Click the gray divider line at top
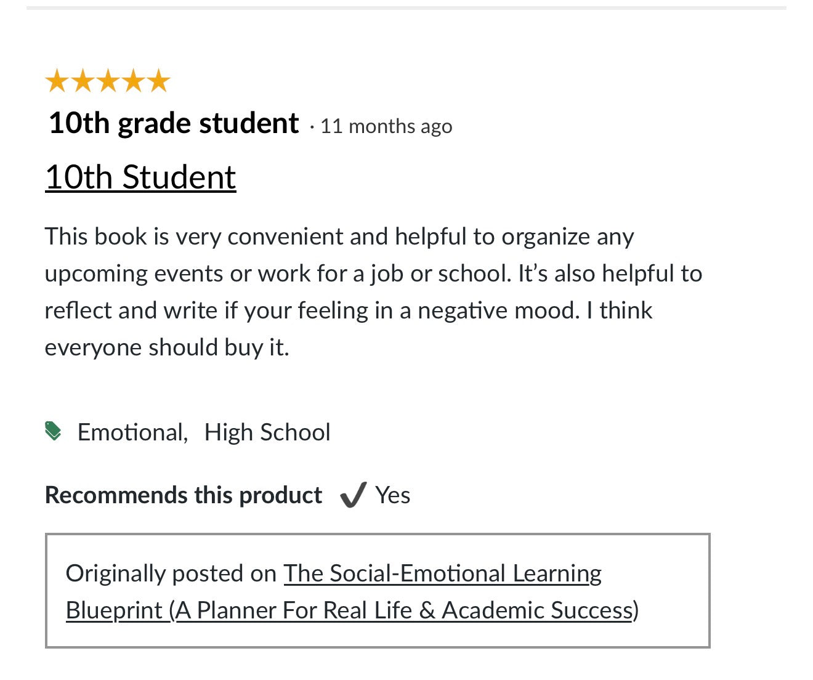Viewport: 813px width, 680px height. click(407, 8)
